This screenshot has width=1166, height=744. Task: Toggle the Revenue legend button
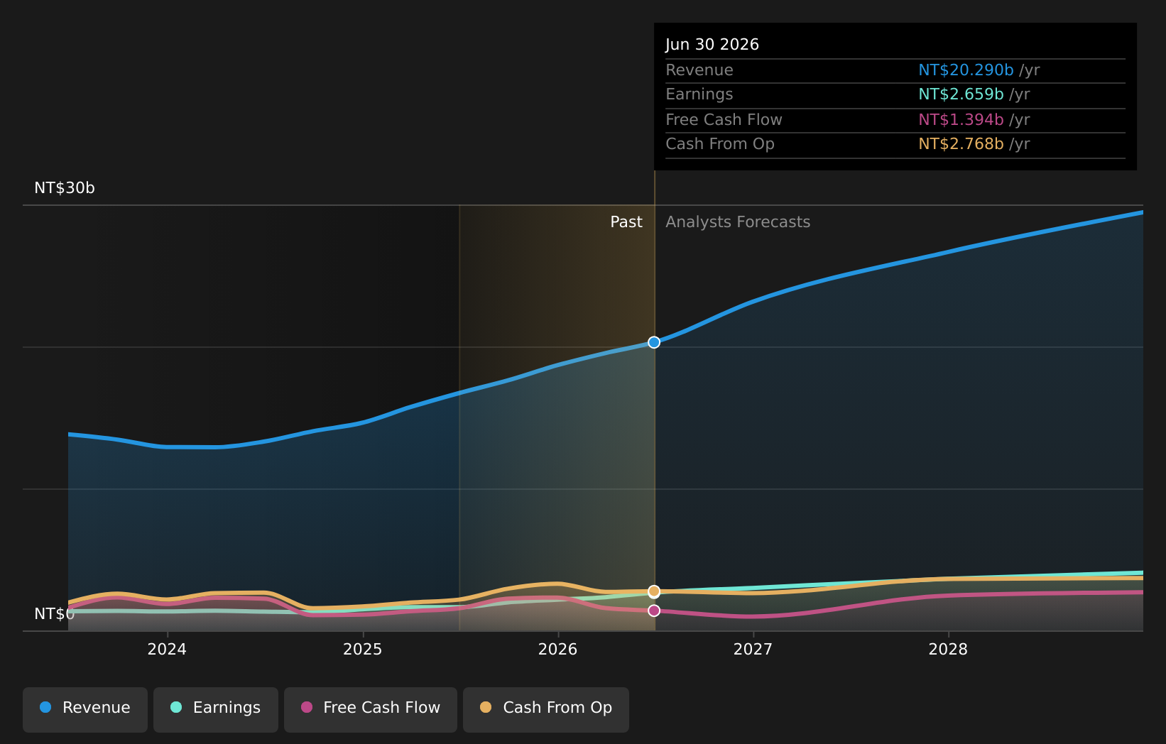85,709
